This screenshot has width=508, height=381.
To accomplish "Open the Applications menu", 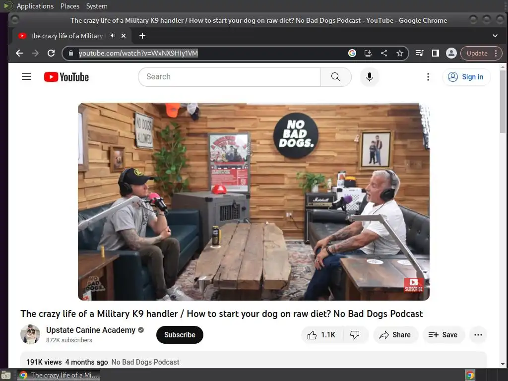I will pos(35,6).
